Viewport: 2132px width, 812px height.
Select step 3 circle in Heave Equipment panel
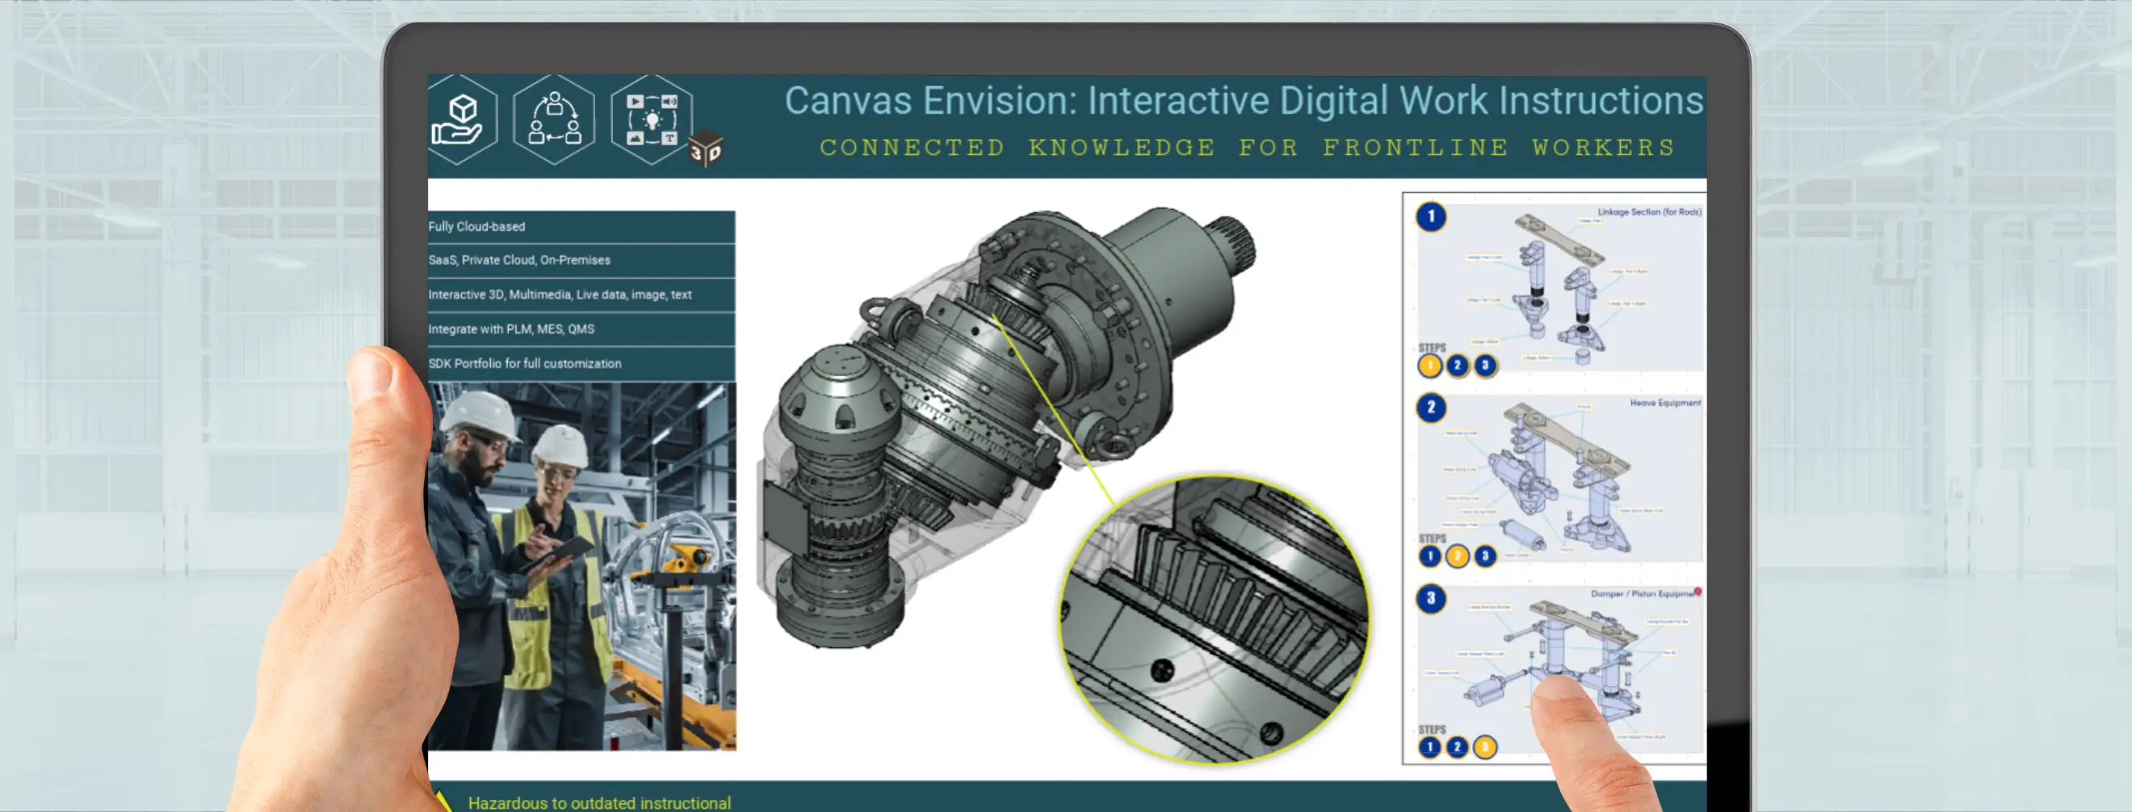pyautogui.click(x=1486, y=556)
